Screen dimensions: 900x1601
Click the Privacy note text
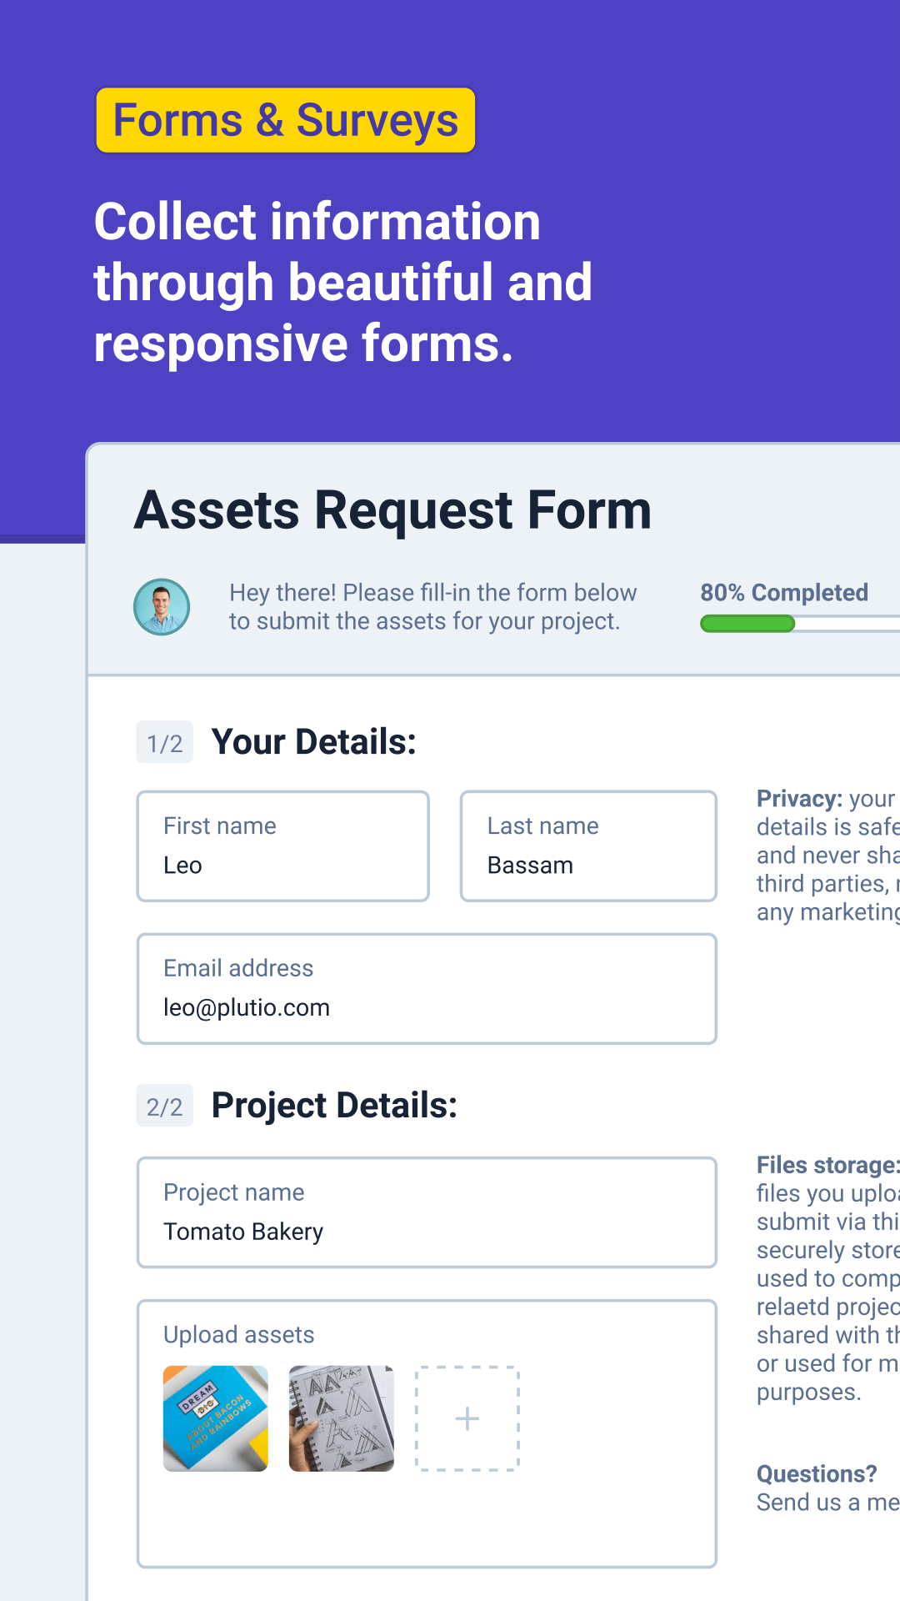(828, 856)
